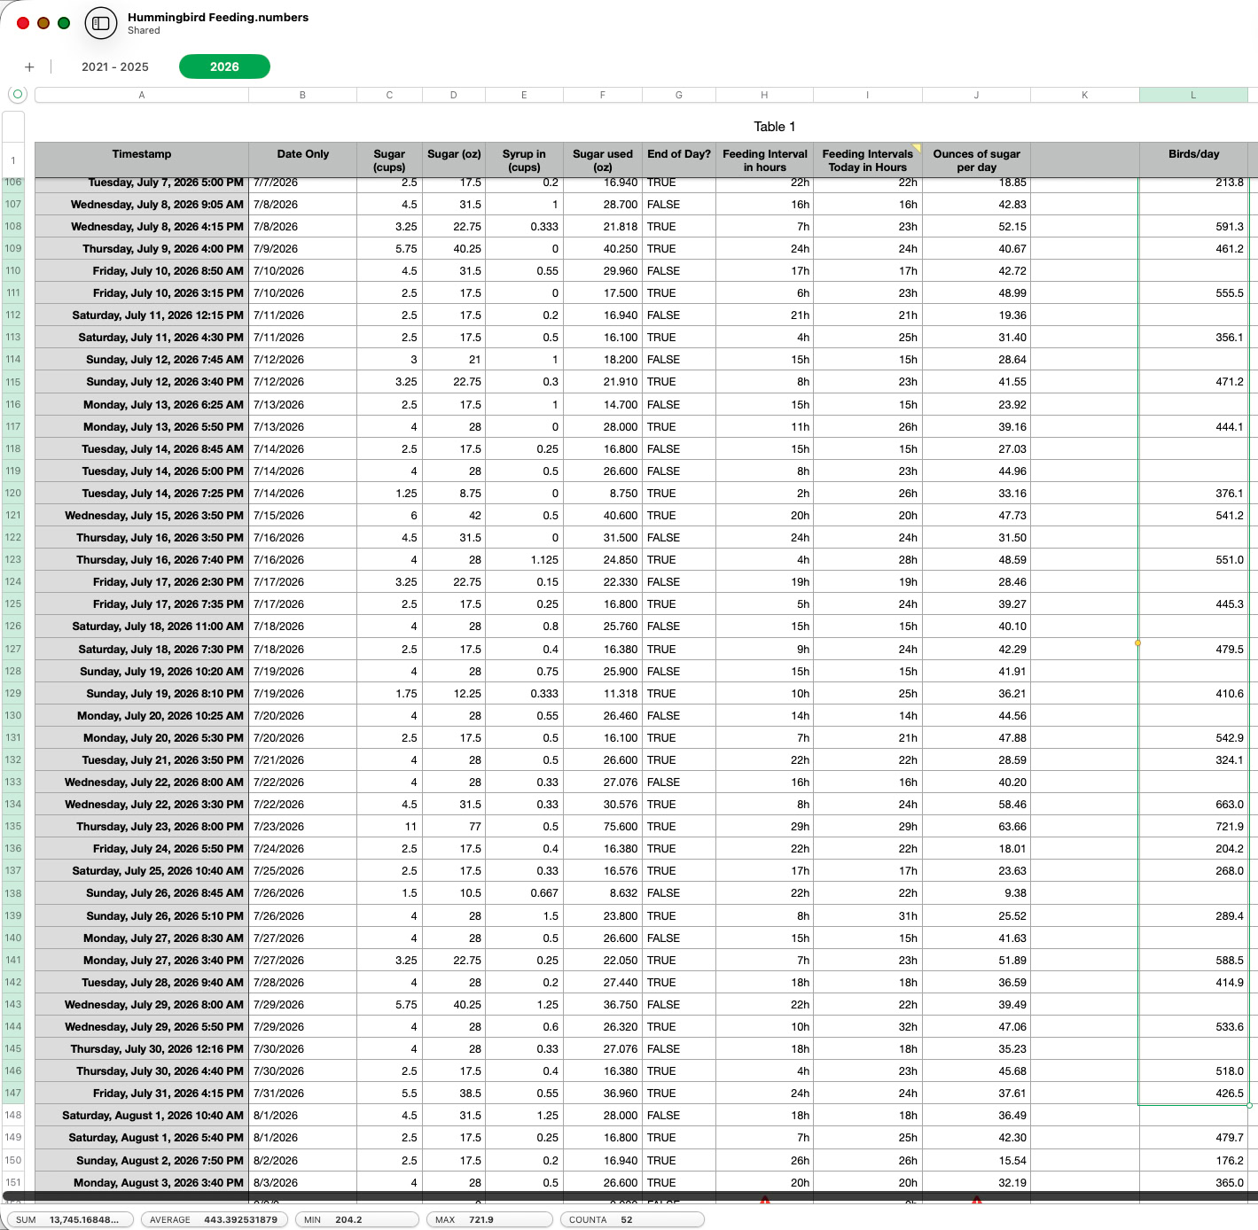Open the 2021 - 2025 sheet tab
The height and width of the screenshot is (1230, 1258).
(115, 66)
